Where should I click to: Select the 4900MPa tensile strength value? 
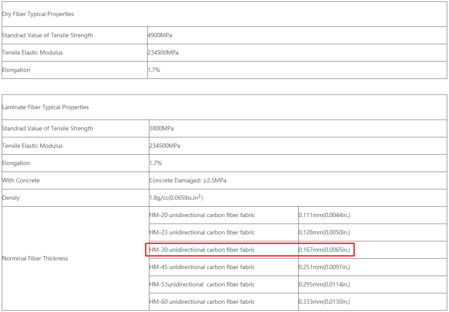point(160,36)
